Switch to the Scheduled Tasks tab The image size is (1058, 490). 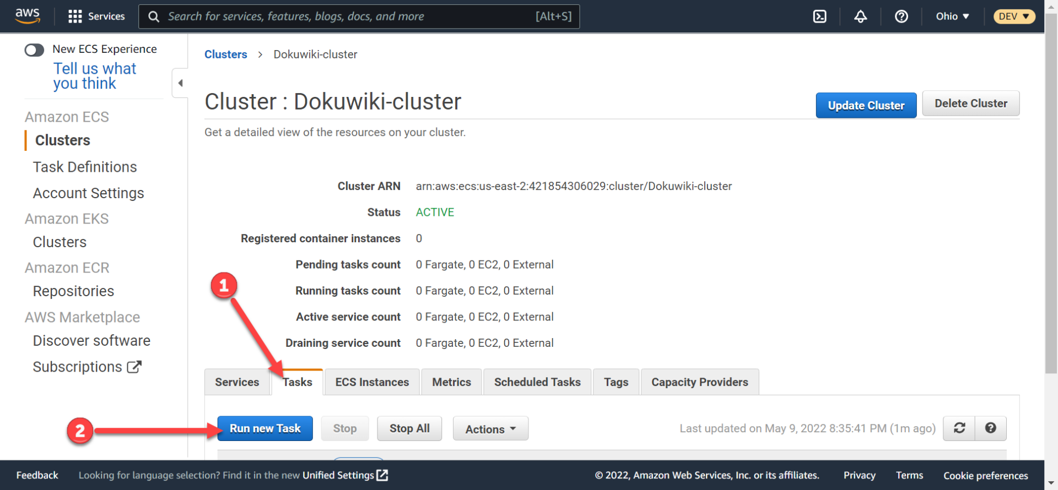click(537, 382)
